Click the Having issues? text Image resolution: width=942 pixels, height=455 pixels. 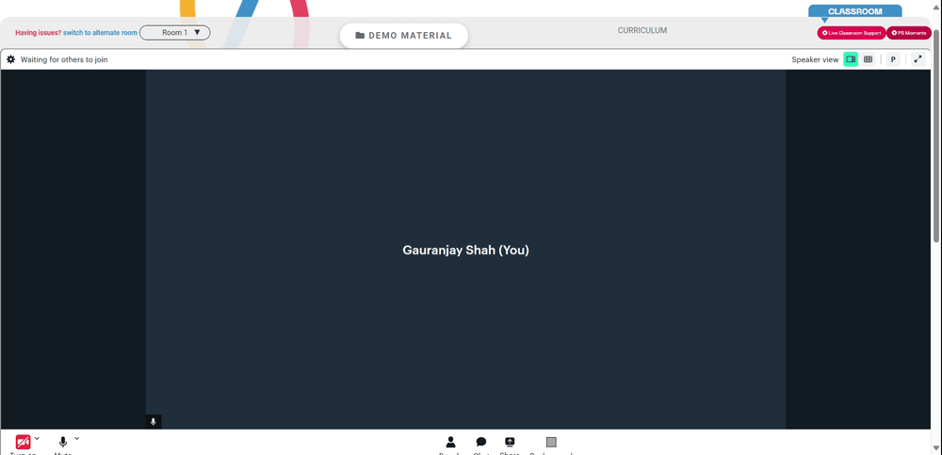(x=38, y=32)
